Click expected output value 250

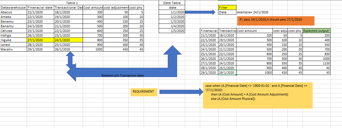coord(317,35)
